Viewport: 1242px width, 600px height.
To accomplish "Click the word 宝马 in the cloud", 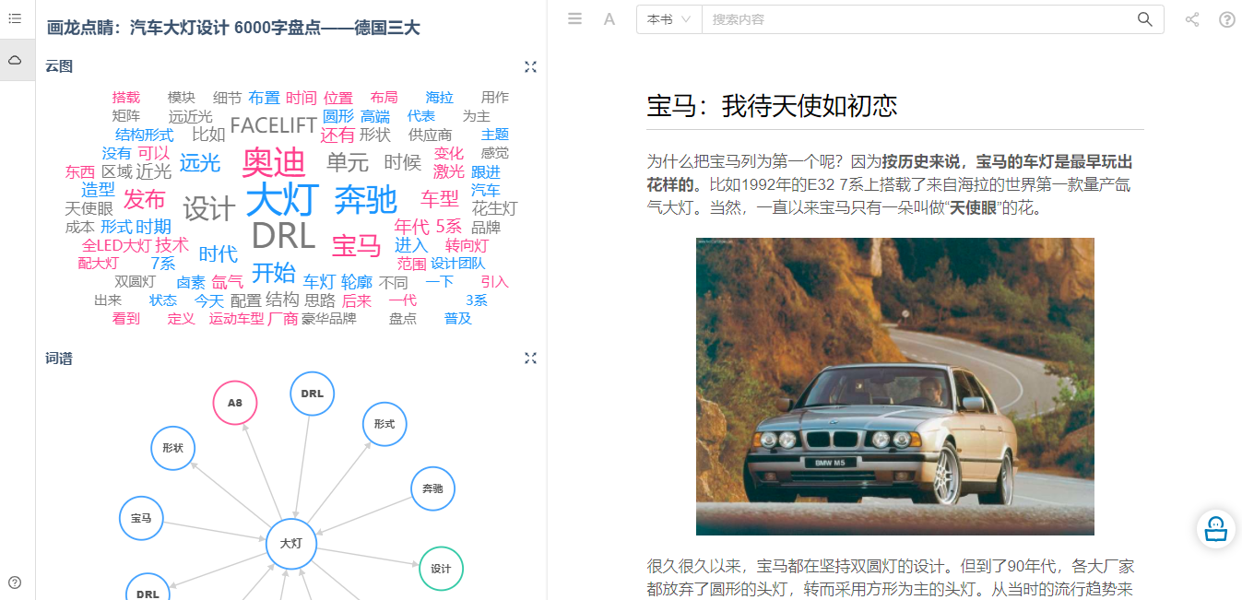I will (x=356, y=245).
